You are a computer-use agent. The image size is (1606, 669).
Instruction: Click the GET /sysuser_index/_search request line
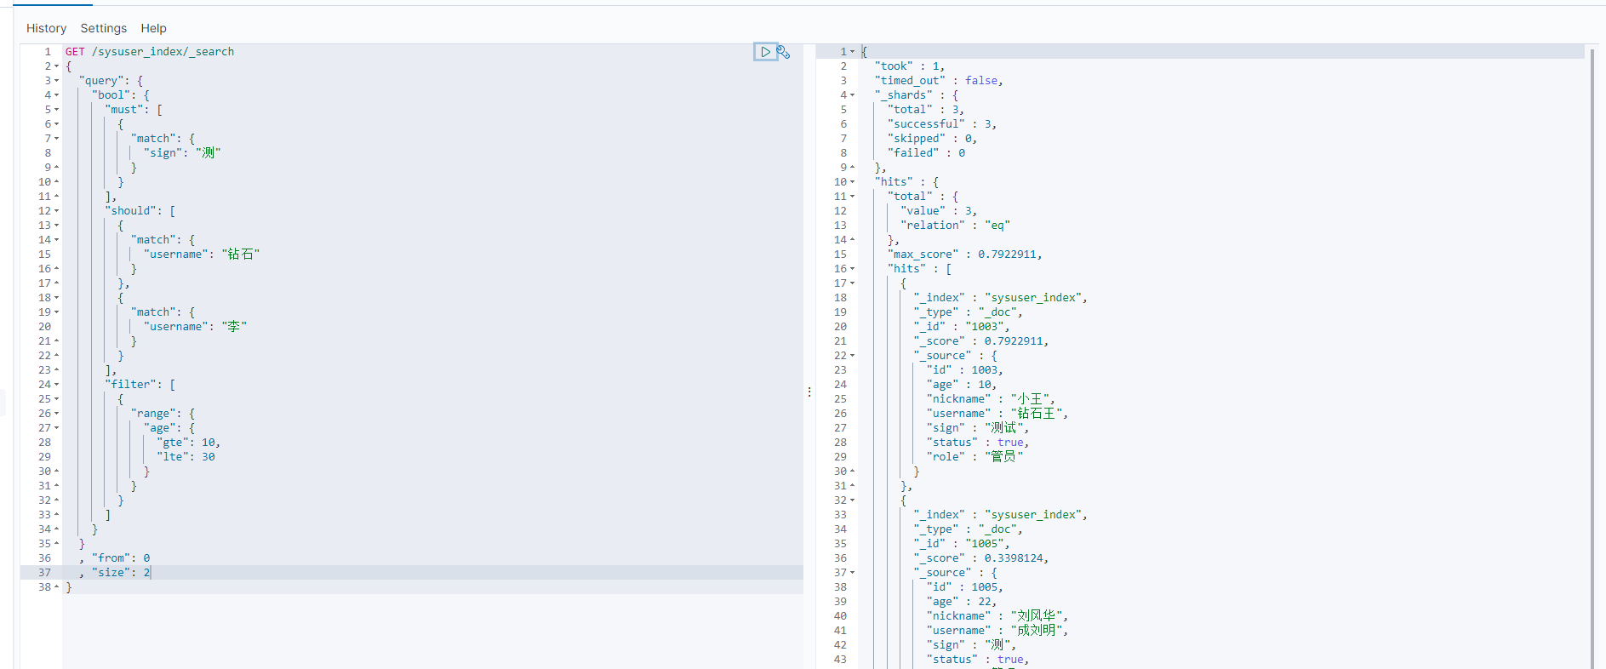[x=150, y=52]
